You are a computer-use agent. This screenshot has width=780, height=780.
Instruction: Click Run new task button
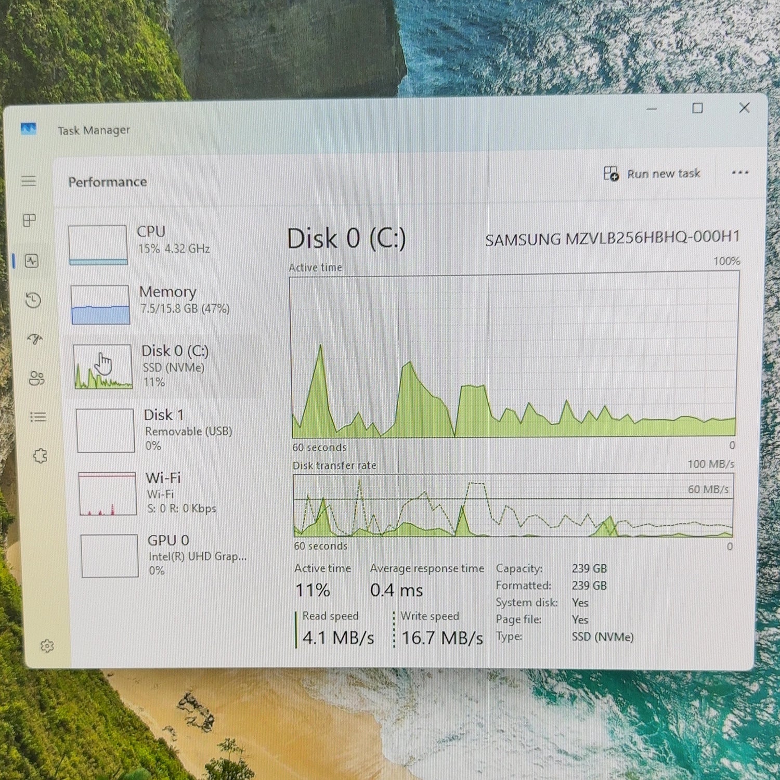coord(652,174)
